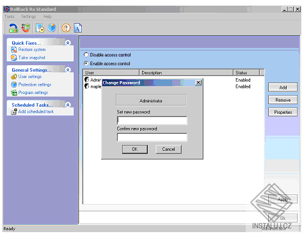Focus the Confirm new password field

(x=152, y=137)
